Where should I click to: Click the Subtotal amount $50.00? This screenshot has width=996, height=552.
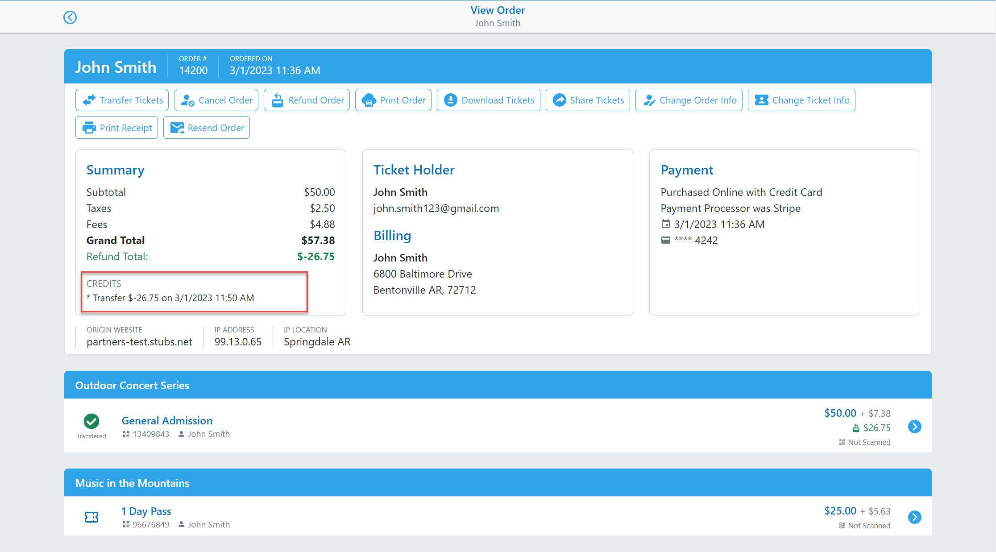click(x=320, y=192)
